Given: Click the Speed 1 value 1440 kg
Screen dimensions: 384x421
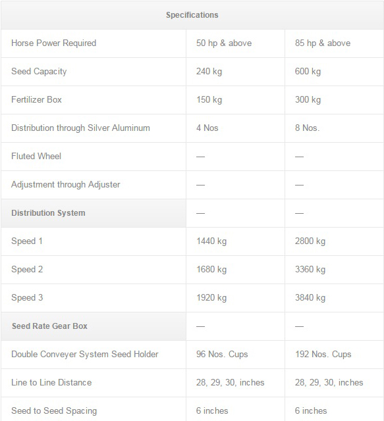Looking at the screenshot, I should (x=211, y=241).
